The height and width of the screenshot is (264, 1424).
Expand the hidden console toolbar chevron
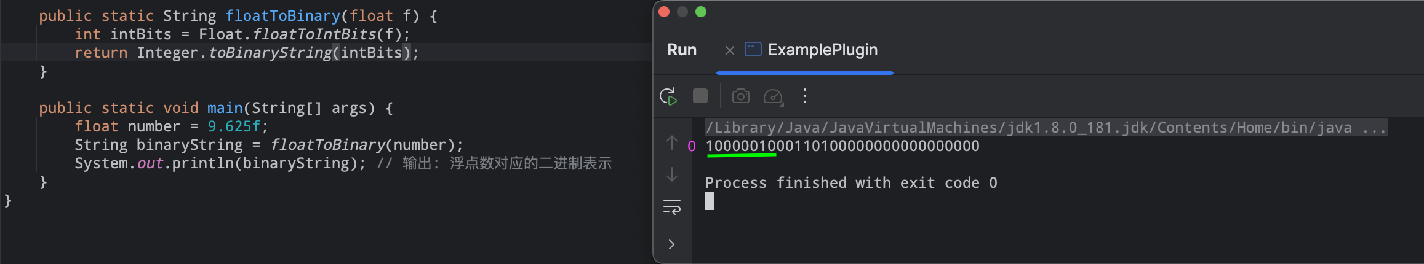671,244
